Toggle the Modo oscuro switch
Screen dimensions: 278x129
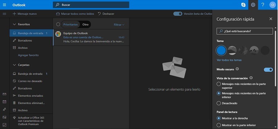pyautogui.click(x=268, y=70)
